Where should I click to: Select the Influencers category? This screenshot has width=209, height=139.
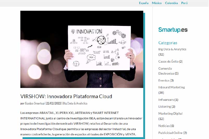(x=166, y=100)
